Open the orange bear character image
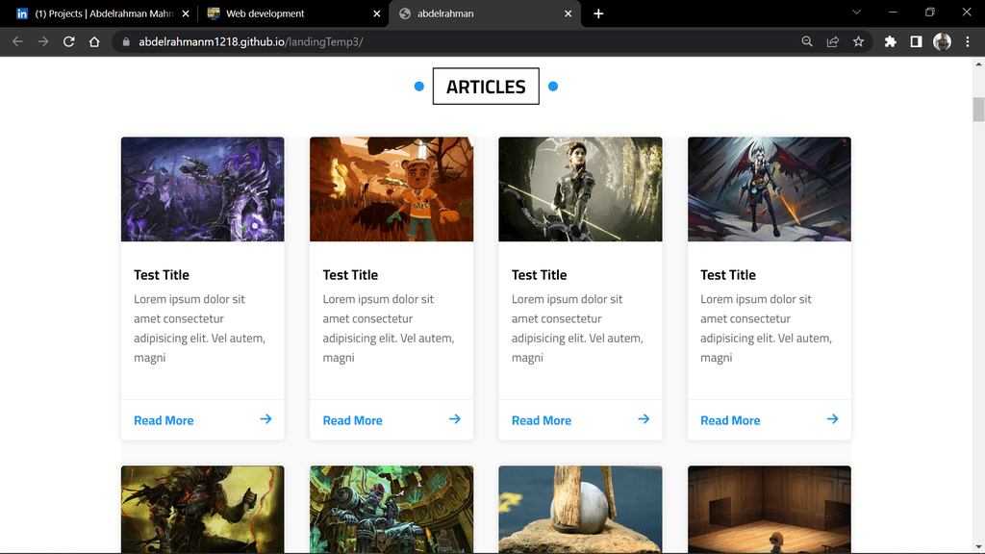Viewport: 985px width, 554px height. (391, 189)
